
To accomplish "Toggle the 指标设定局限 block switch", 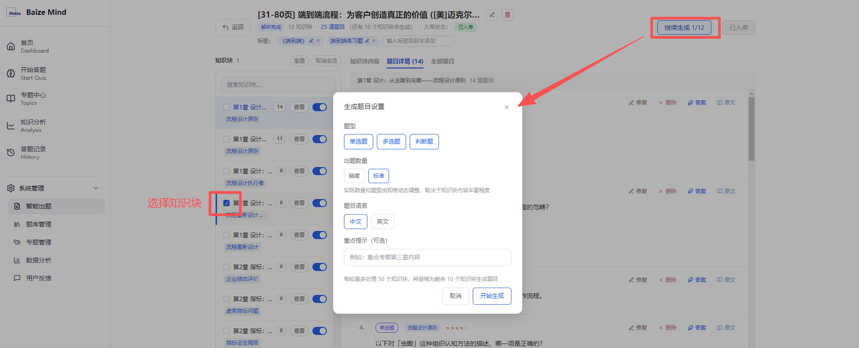I will pyautogui.click(x=320, y=331).
